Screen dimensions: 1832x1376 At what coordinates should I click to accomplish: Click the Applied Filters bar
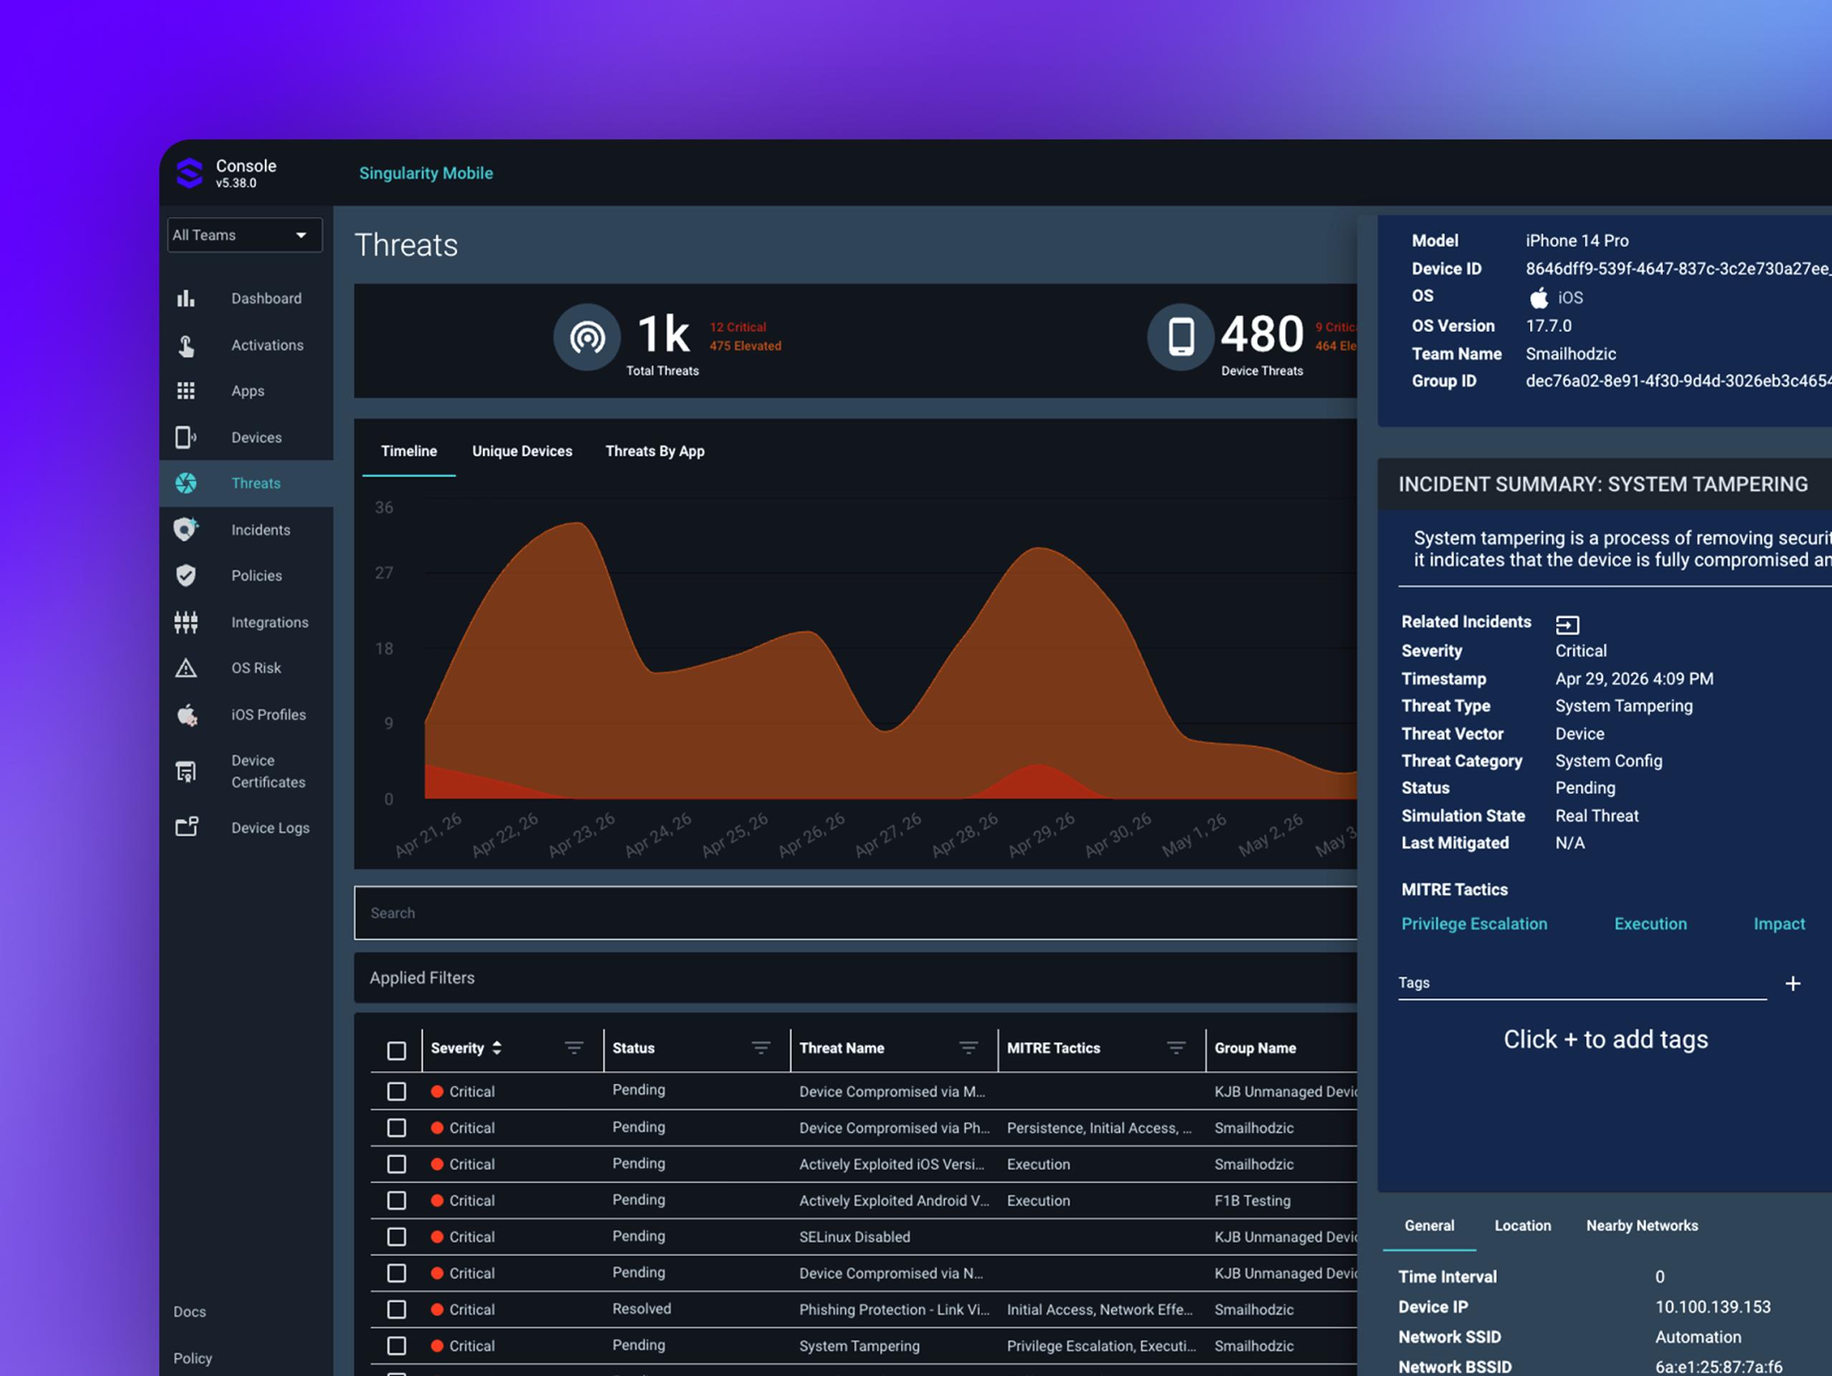pyautogui.click(x=856, y=977)
